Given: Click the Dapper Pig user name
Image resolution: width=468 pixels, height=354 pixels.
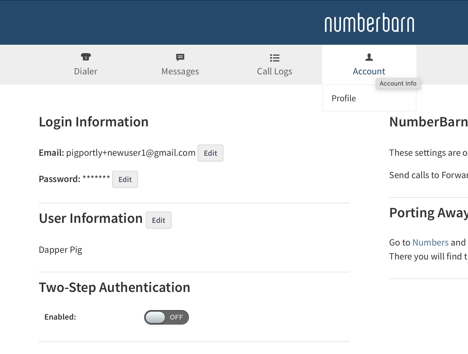Looking at the screenshot, I should coord(60,250).
